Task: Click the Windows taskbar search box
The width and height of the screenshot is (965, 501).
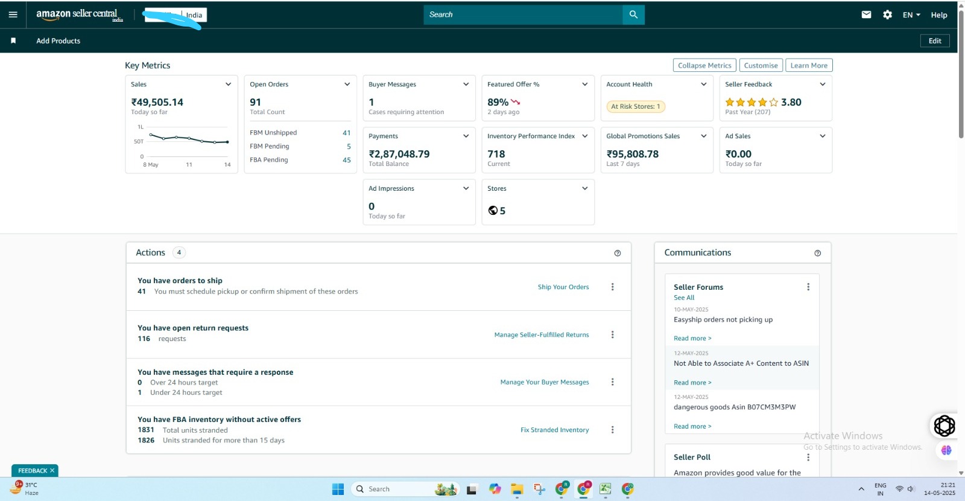Action: pos(404,489)
